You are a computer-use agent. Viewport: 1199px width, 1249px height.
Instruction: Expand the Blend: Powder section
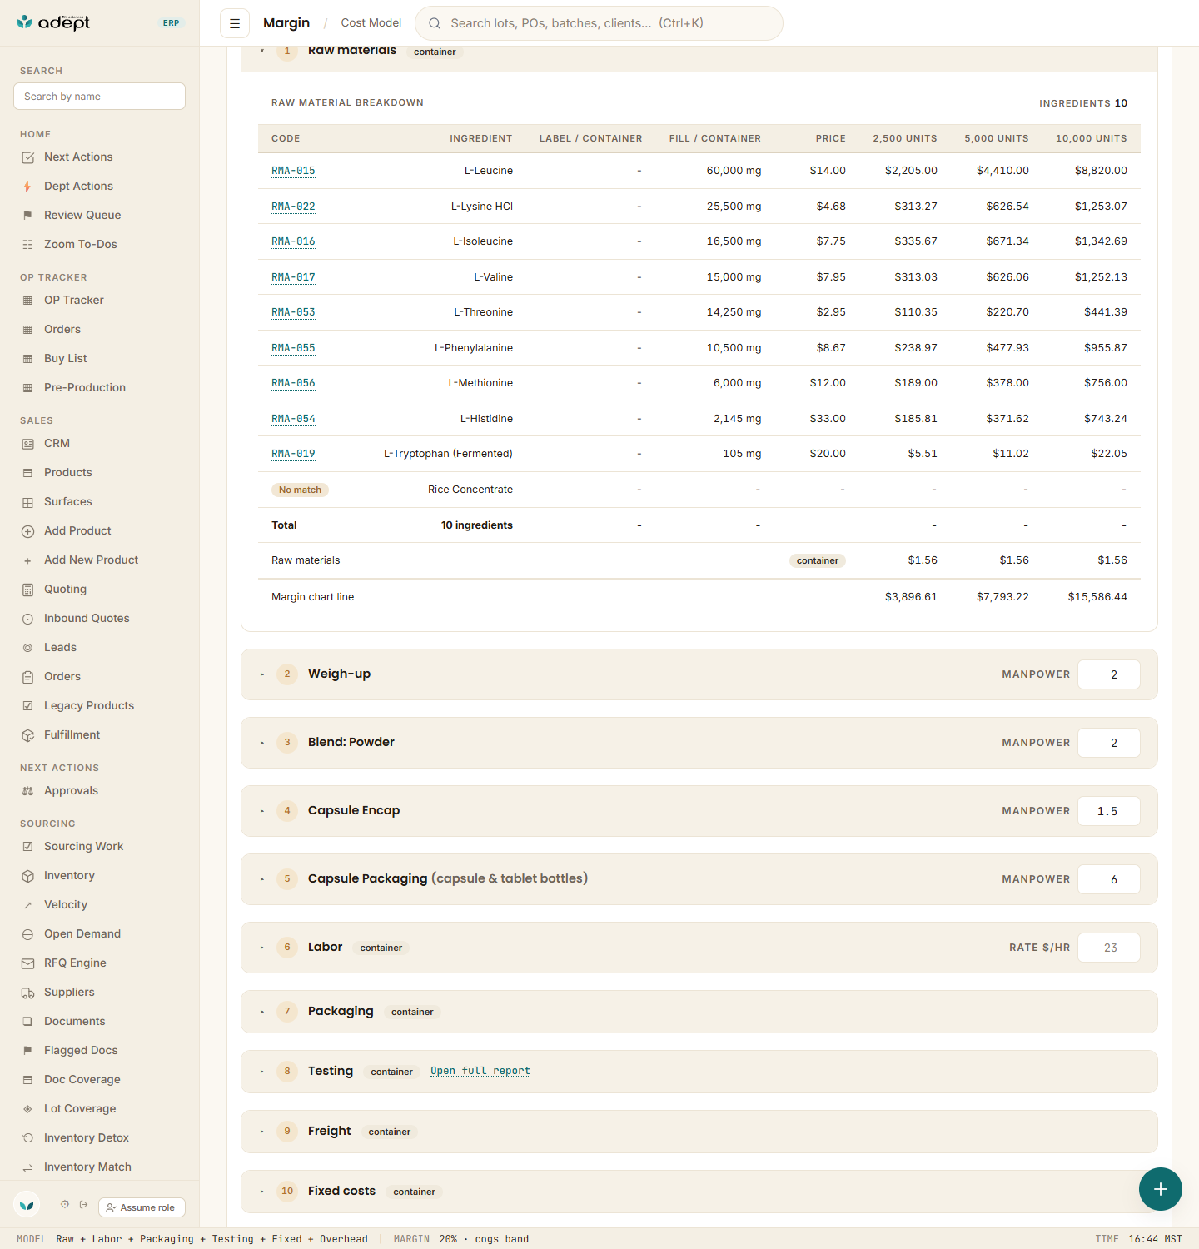coord(262,743)
